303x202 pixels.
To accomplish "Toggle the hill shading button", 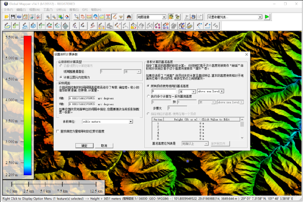I will (x=171, y=17).
